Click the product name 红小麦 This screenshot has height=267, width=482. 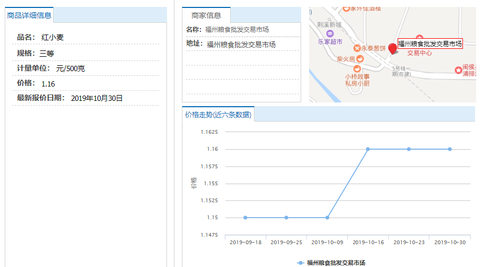point(52,38)
